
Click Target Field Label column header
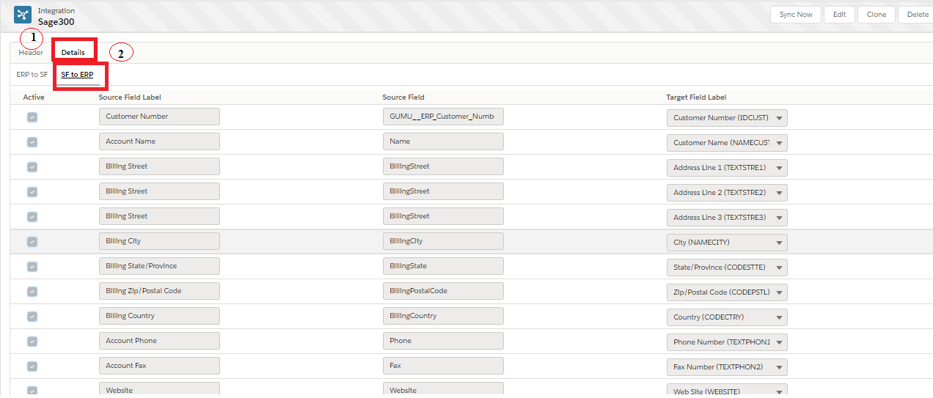pos(696,97)
